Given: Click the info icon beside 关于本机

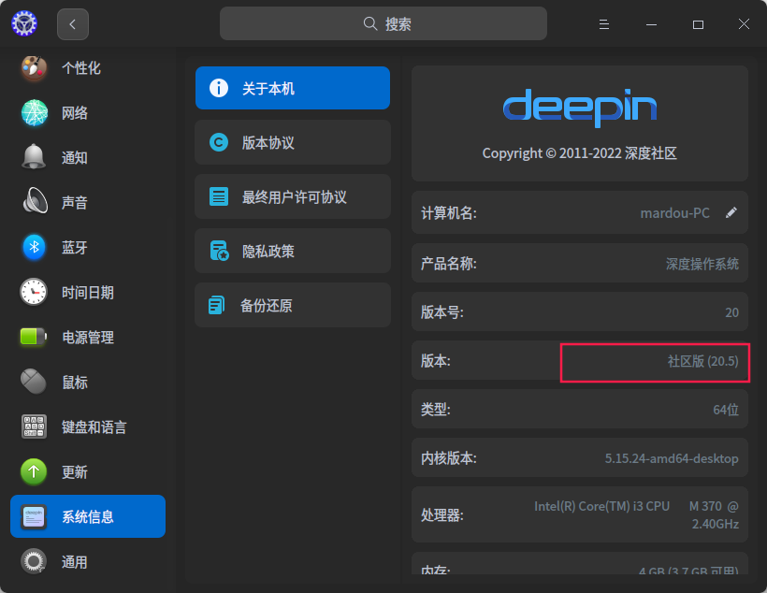Looking at the screenshot, I should pyautogui.click(x=219, y=88).
